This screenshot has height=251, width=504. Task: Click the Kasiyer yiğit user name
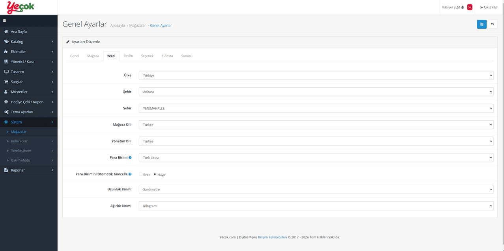coord(451,7)
